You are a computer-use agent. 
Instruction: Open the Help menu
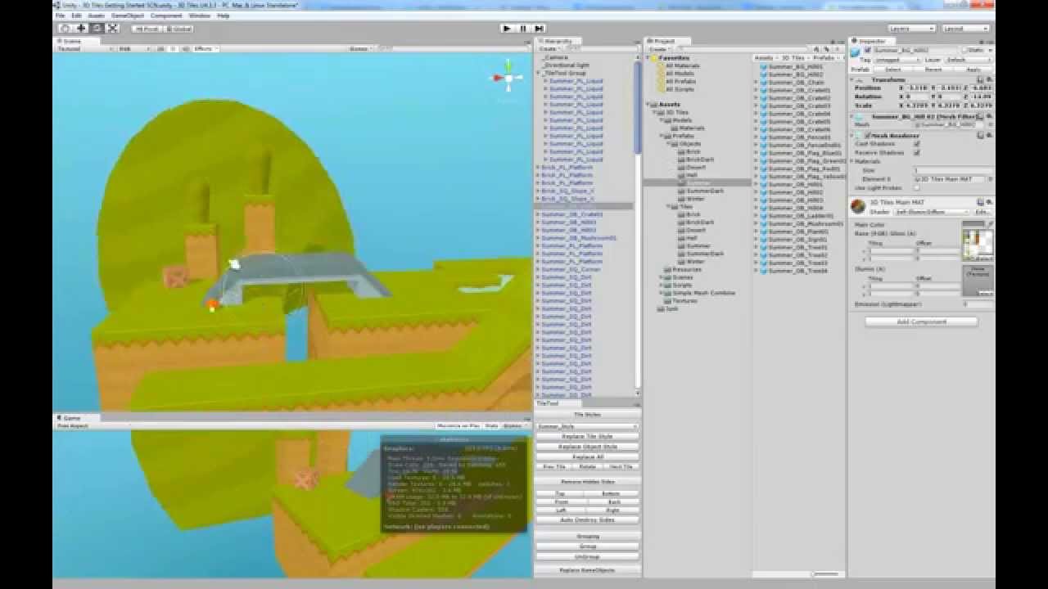click(224, 16)
